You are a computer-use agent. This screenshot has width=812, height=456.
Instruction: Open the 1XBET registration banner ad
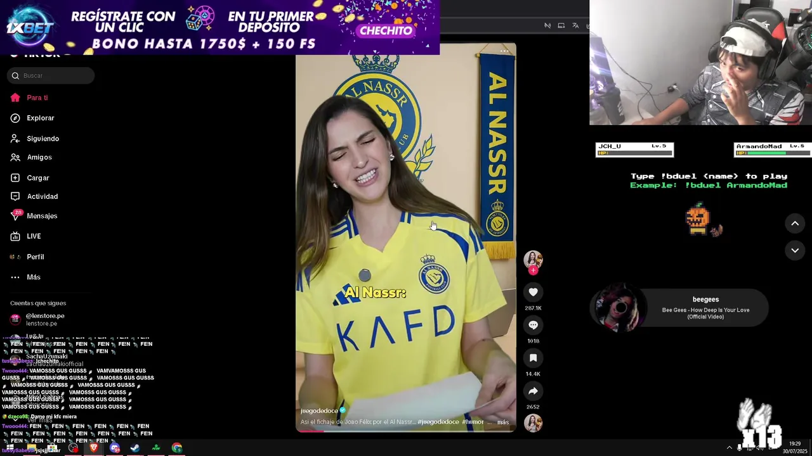219,27
